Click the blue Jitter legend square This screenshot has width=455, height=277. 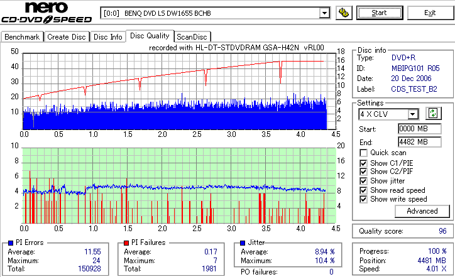pos(243,243)
